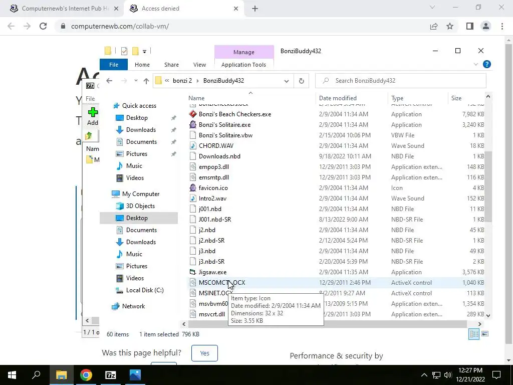
Task: Switch to details view layout
Action: click(474, 334)
